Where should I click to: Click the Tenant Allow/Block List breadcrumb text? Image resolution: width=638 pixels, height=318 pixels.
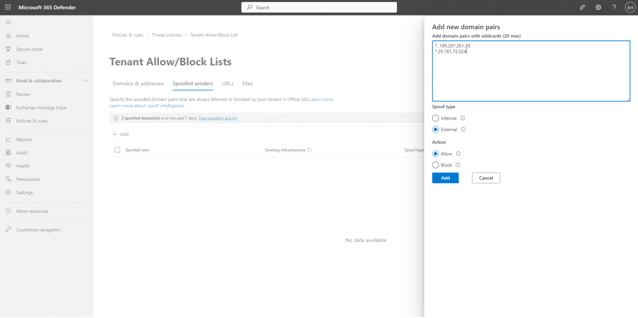214,35
